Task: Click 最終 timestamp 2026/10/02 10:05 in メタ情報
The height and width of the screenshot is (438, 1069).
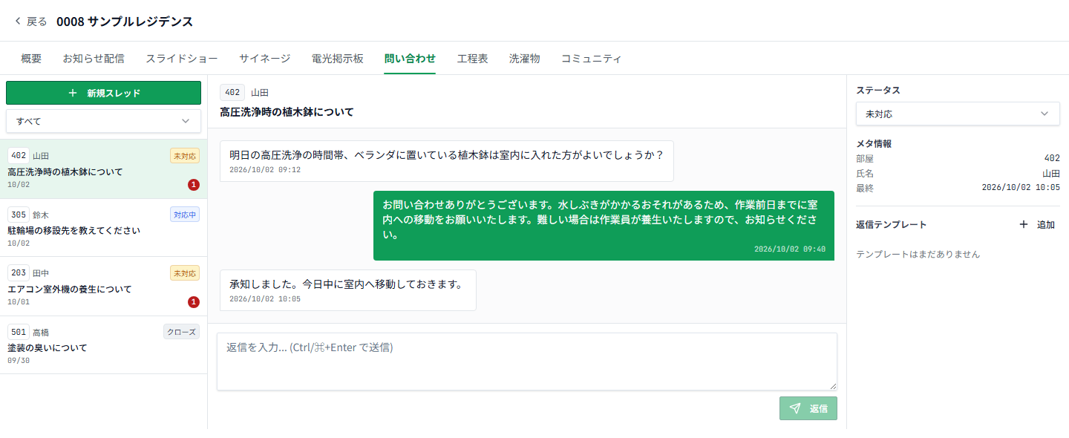Action: coord(1021,188)
